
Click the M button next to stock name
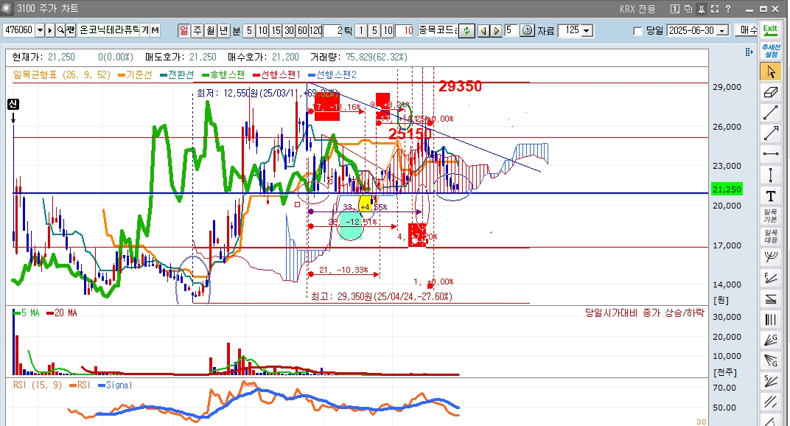click(155, 30)
